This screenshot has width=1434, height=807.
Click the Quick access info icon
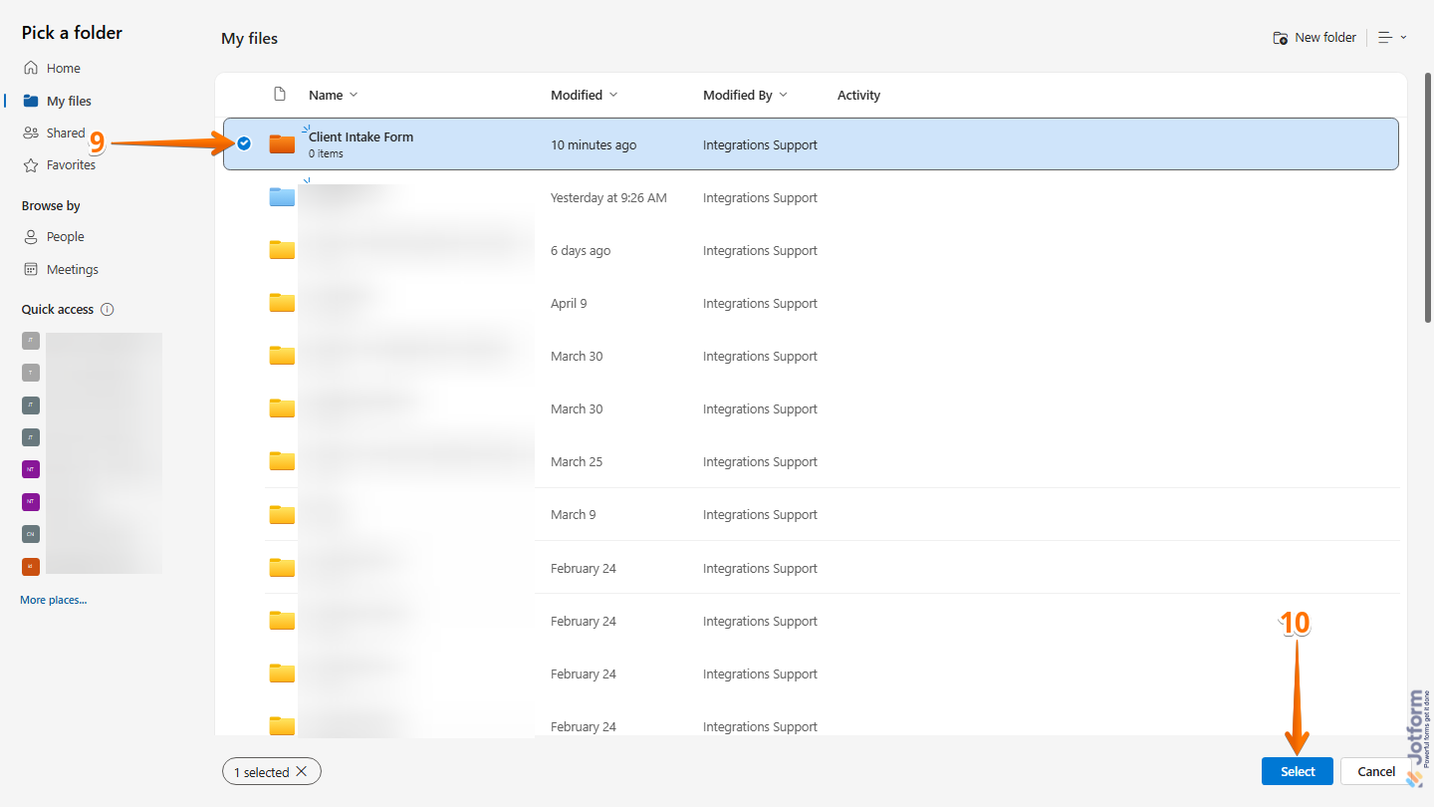(106, 309)
